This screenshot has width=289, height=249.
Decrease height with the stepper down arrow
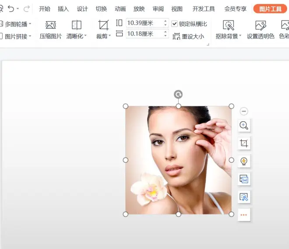(x=166, y=25)
